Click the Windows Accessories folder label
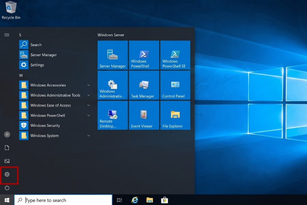307x205 pixels. (x=48, y=85)
